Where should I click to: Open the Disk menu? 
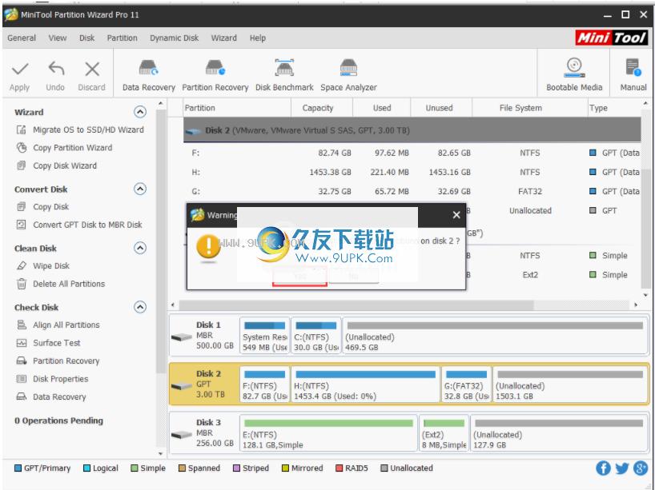[87, 38]
